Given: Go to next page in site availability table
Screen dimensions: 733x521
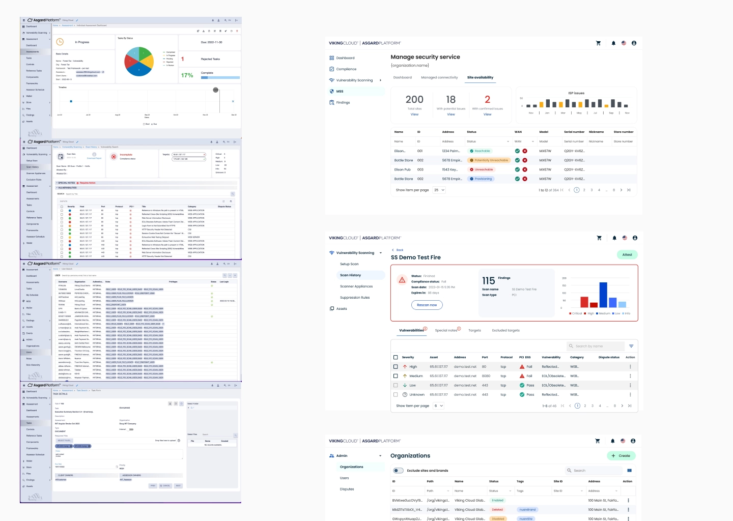Looking at the screenshot, I should coord(622,190).
